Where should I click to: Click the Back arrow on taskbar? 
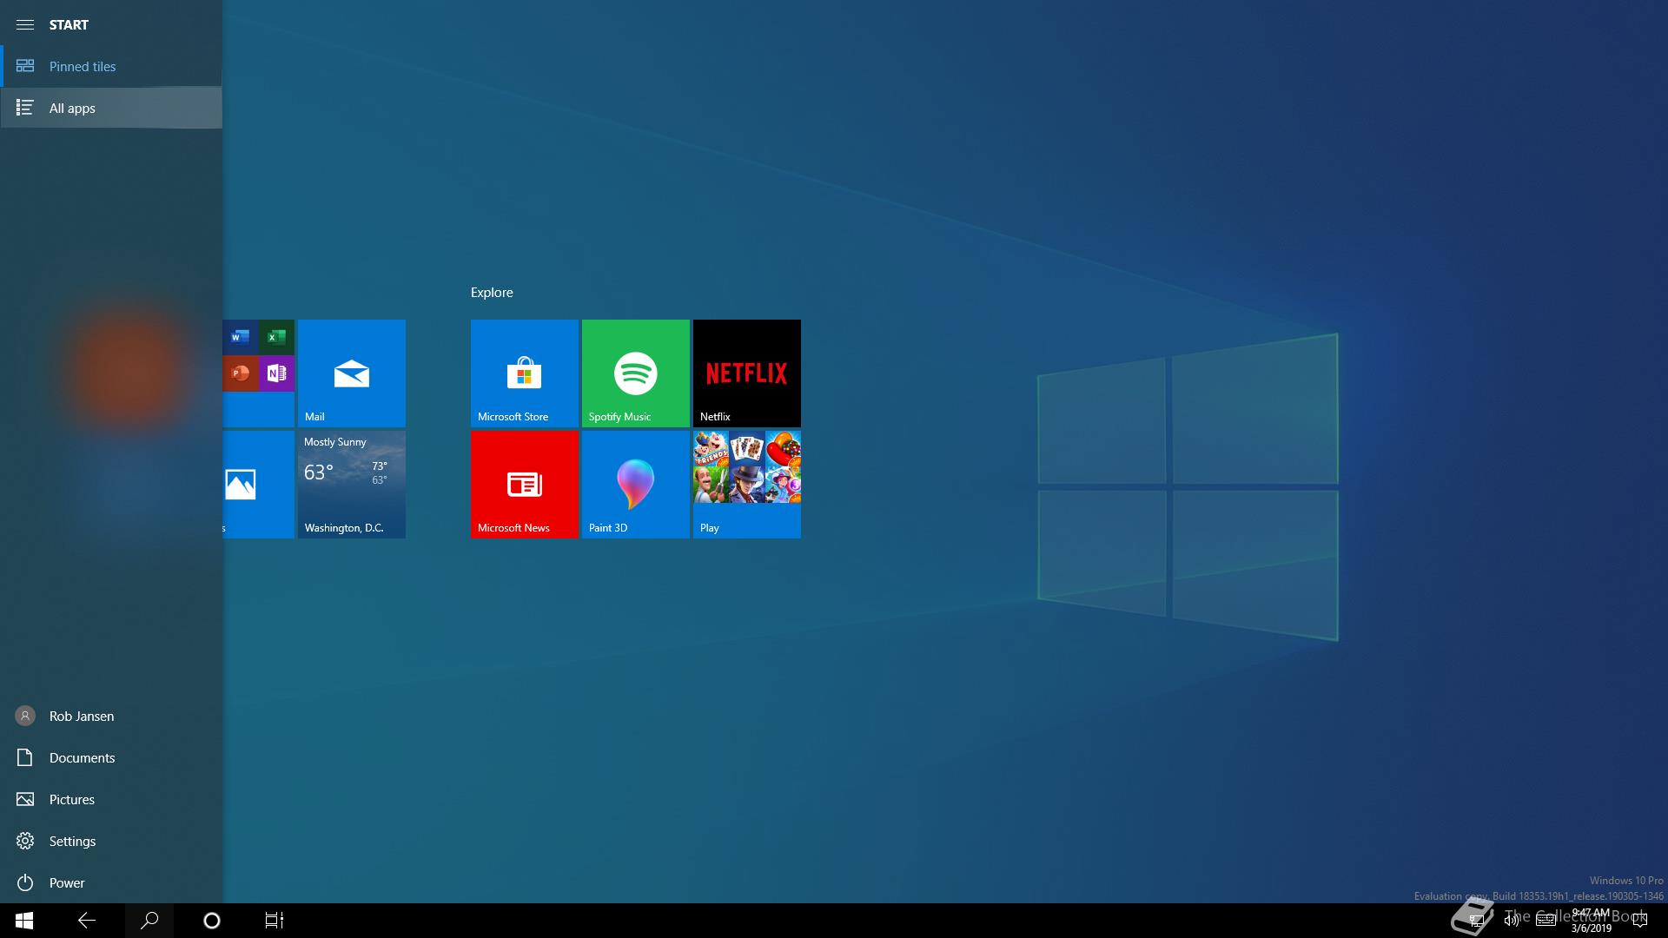point(87,921)
